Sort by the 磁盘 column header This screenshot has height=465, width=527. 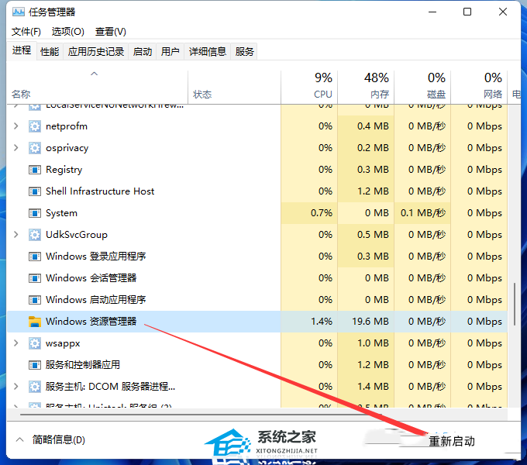pos(422,88)
